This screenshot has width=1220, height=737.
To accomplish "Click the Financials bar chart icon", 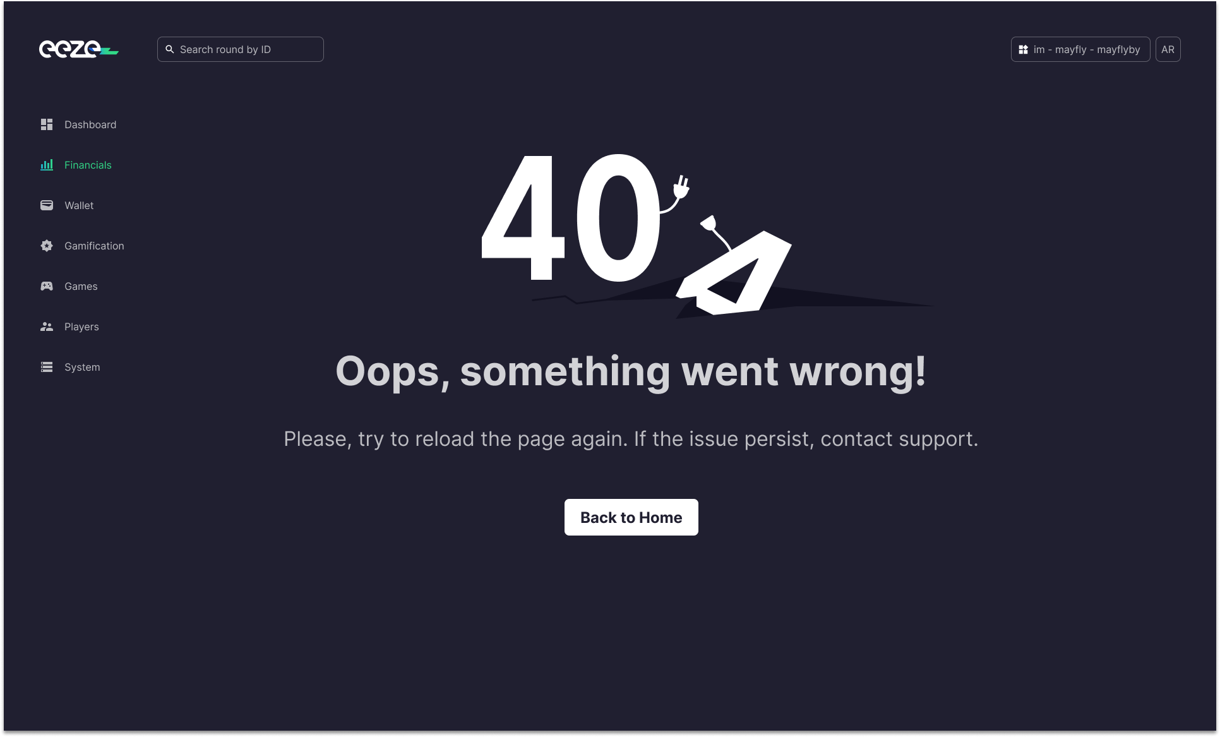I will click(47, 165).
